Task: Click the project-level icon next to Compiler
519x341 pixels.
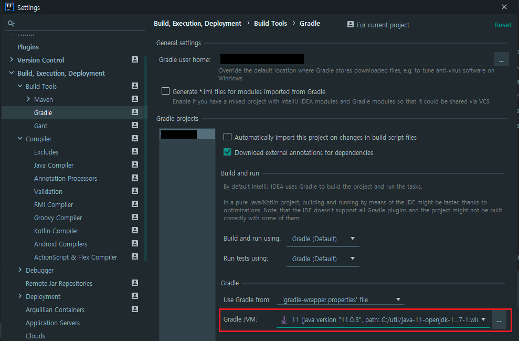Action: pyautogui.click(x=135, y=138)
